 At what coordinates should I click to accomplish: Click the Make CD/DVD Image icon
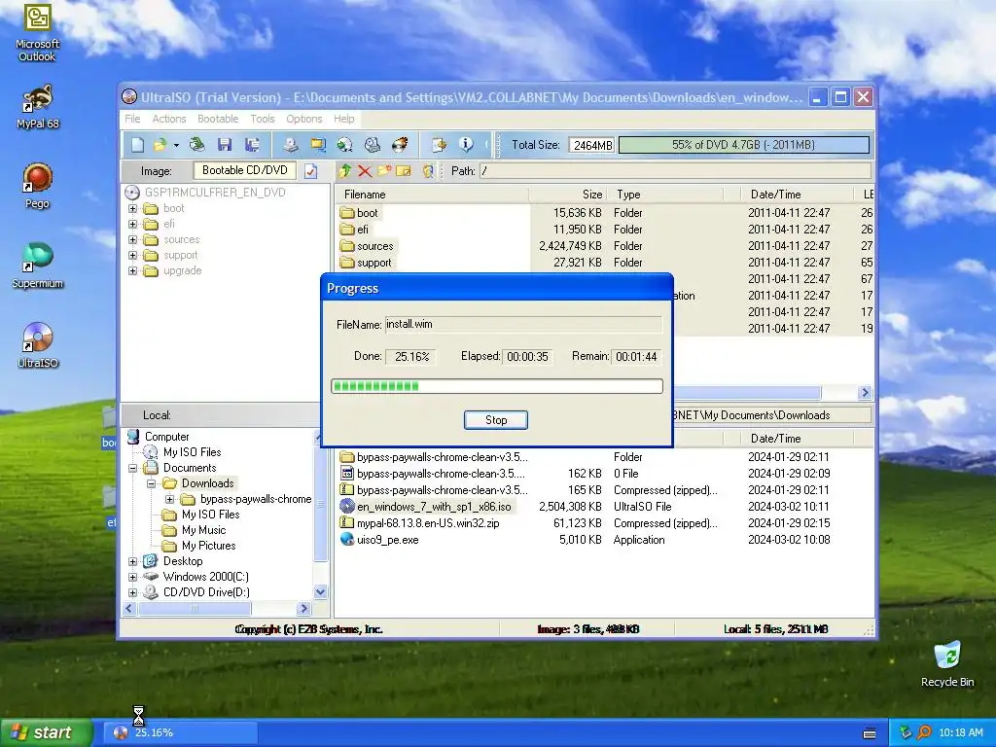click(290, 145)
